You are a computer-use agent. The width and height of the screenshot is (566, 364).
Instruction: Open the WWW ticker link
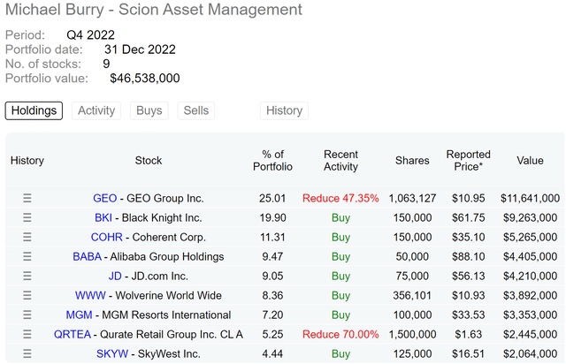(x=90, y=295)
